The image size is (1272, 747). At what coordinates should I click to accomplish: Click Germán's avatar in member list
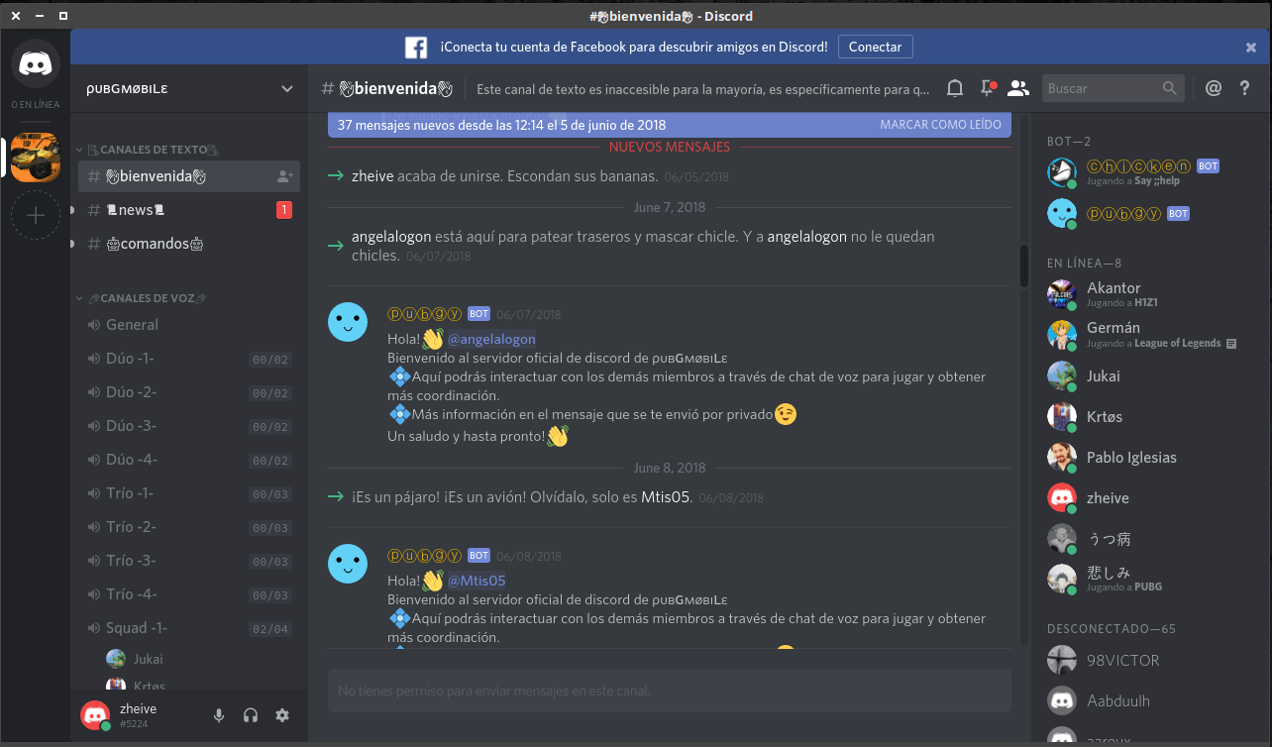(1062, 335)
